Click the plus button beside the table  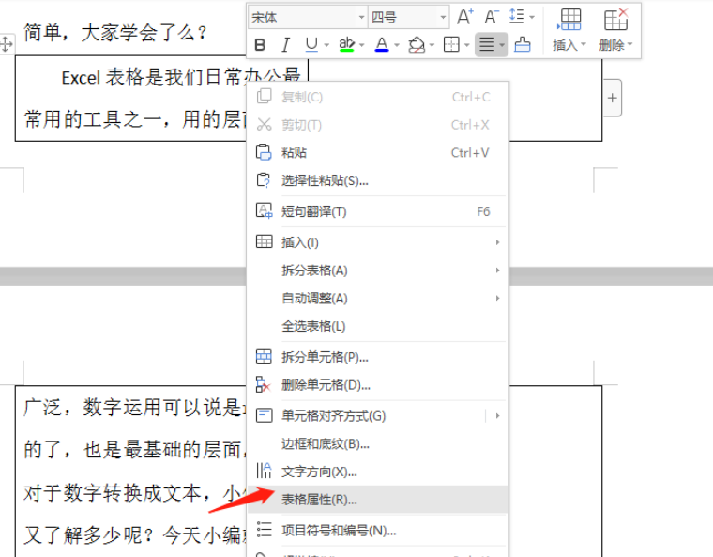[x=612, y=98]
